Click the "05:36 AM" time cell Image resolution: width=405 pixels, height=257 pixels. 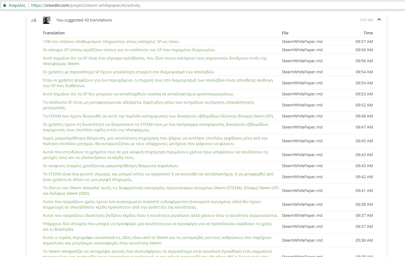point(364,240)
